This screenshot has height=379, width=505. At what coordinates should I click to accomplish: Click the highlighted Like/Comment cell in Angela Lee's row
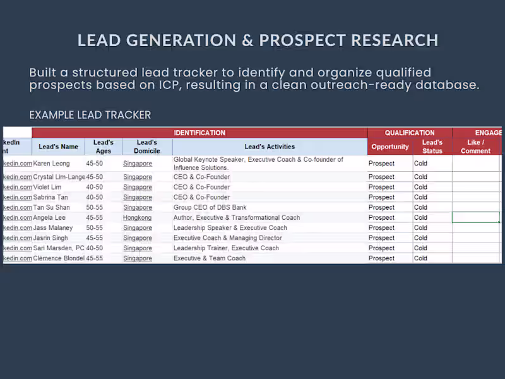tap(476, 217)
